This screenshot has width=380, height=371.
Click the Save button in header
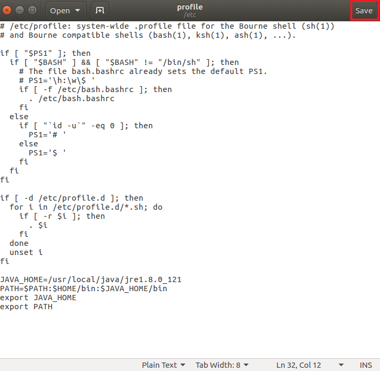tap(364, 11)
